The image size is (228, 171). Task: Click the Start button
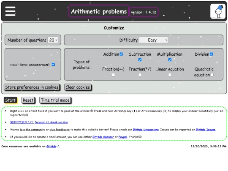pyautogui.click(x=10, y=100)
